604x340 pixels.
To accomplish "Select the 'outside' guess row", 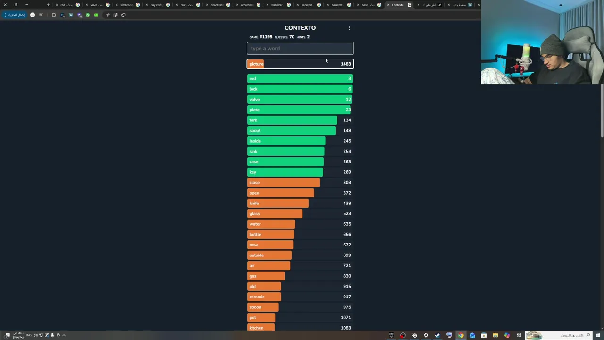I will click(x=300, y=255).
